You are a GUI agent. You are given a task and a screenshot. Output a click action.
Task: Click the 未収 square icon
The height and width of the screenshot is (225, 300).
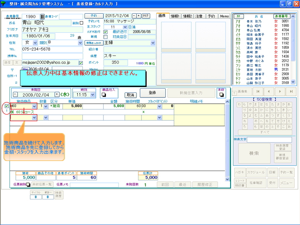tap(221, 95)
